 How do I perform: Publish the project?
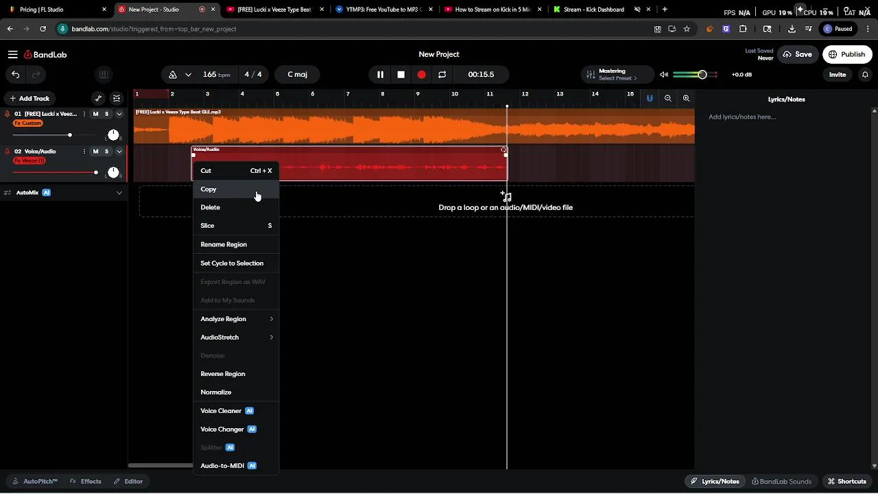(847, 54)
